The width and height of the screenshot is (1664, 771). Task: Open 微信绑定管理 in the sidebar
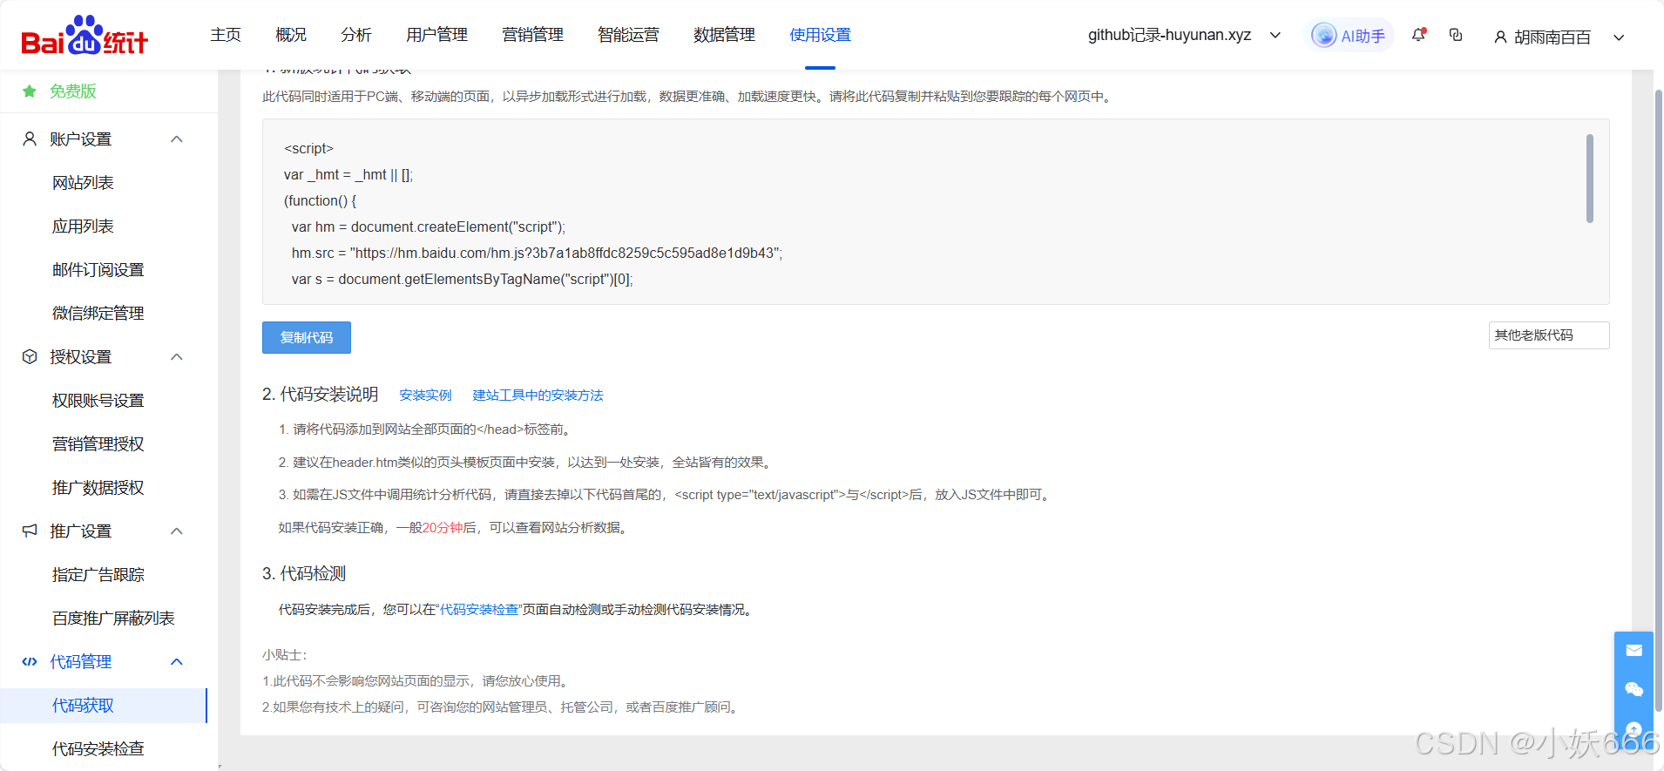point(98,313)
